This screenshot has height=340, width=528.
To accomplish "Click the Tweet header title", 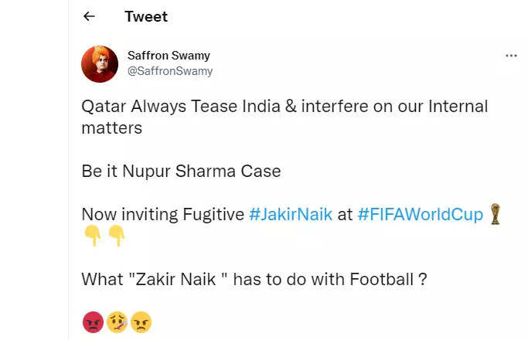I will pyautogui.click(x=146, y=16).
